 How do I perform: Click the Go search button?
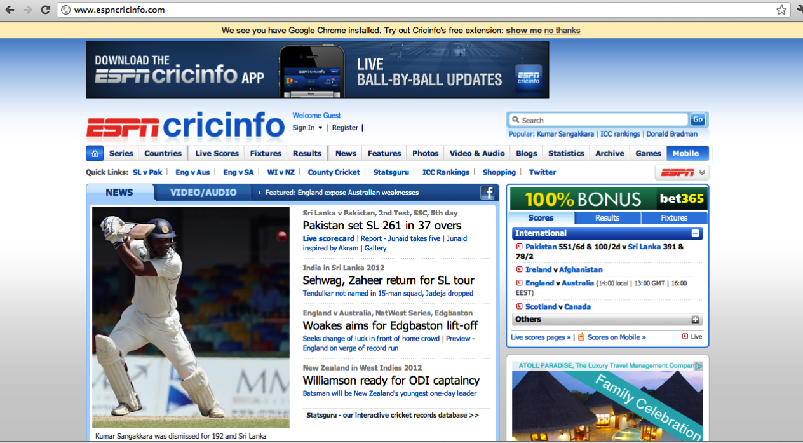698,119
